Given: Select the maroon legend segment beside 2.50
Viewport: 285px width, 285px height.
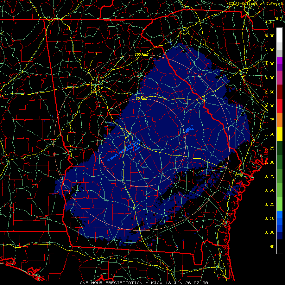Looking at the screenshot, I should click(280, 92).
